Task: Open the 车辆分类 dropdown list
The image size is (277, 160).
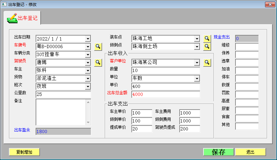Action: pyautogui.click(x=88, y=54)
